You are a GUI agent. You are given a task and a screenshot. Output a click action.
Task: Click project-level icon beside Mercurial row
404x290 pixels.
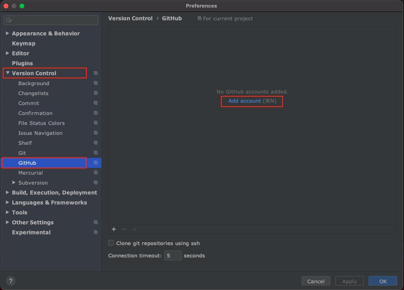(x=96, y=173)
